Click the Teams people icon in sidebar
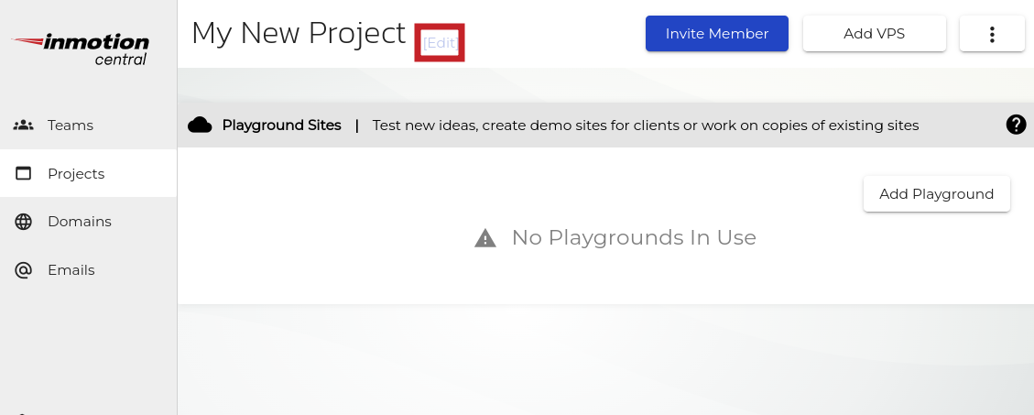 click(x=24, y=125)
